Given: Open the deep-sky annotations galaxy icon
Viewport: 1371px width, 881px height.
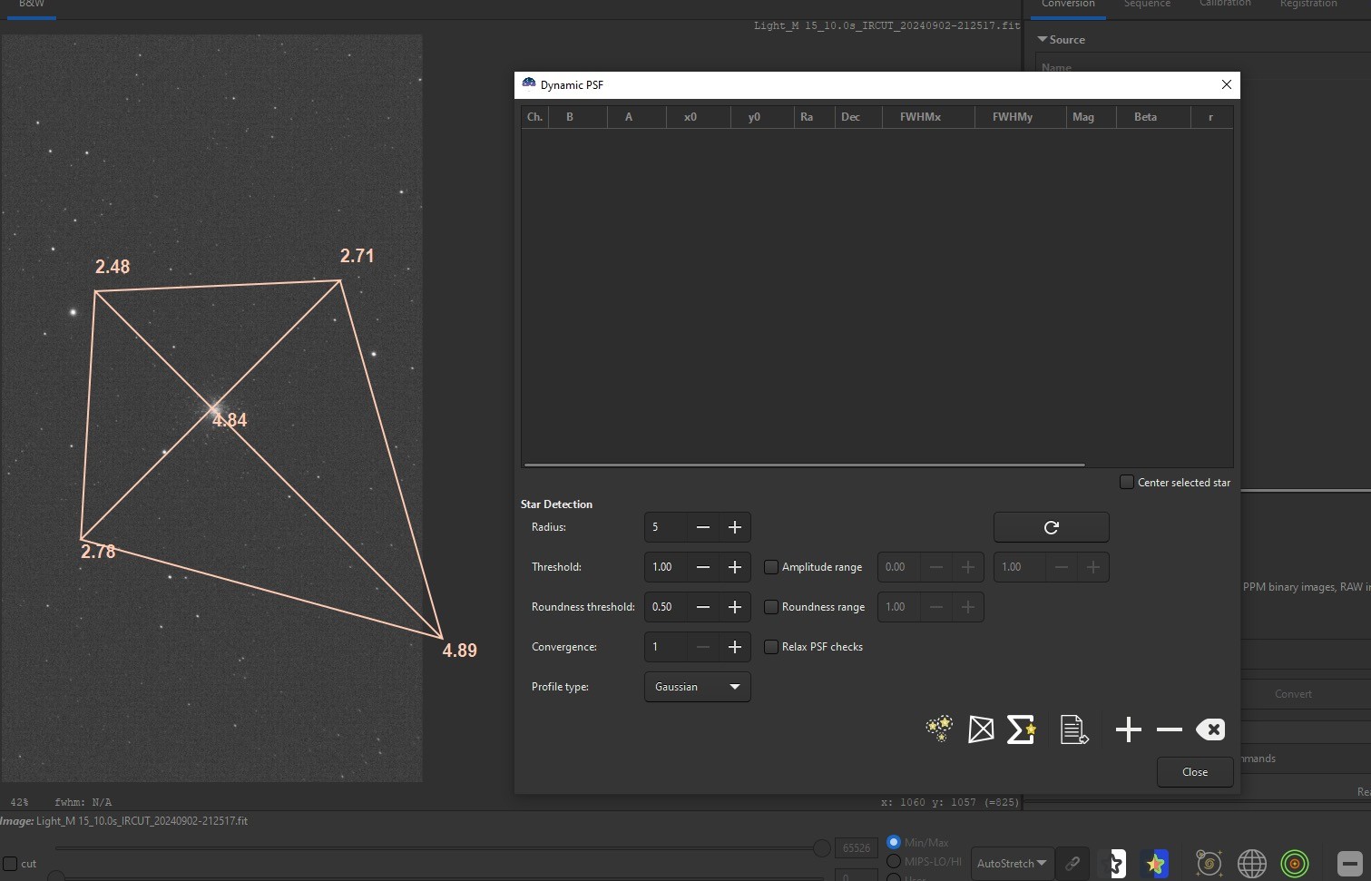Looking at the screenshot, I should coord(1209,863).
